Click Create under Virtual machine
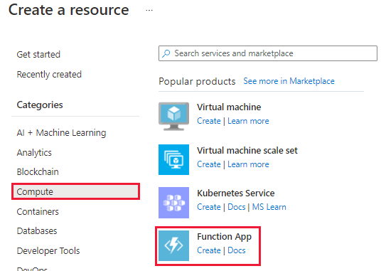The width and height of the screenshot is (381, 271). (x=209, y=121)
